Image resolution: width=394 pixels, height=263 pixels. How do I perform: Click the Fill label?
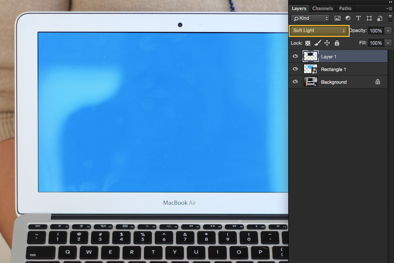click(x=363, y=43)
